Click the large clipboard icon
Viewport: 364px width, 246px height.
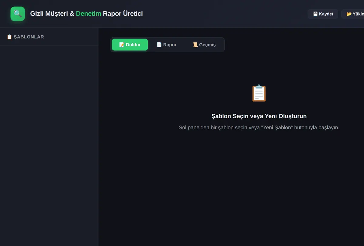[259, 93]
